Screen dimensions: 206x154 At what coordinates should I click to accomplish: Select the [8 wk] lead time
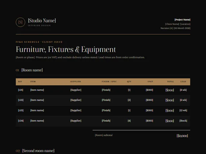click(x=183, y=90)
